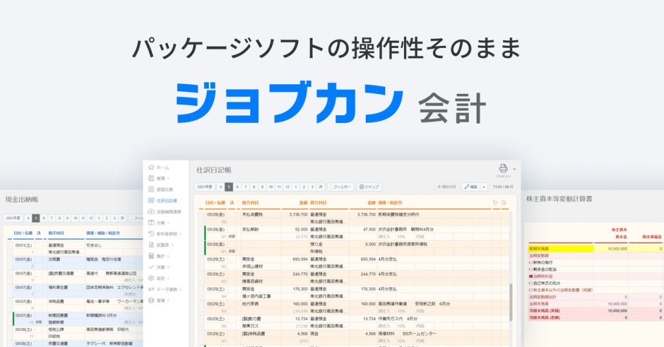Open the dropdown arrow beside printer icon
This screenshot has width=664, height=347.
[x=514, y=169]
